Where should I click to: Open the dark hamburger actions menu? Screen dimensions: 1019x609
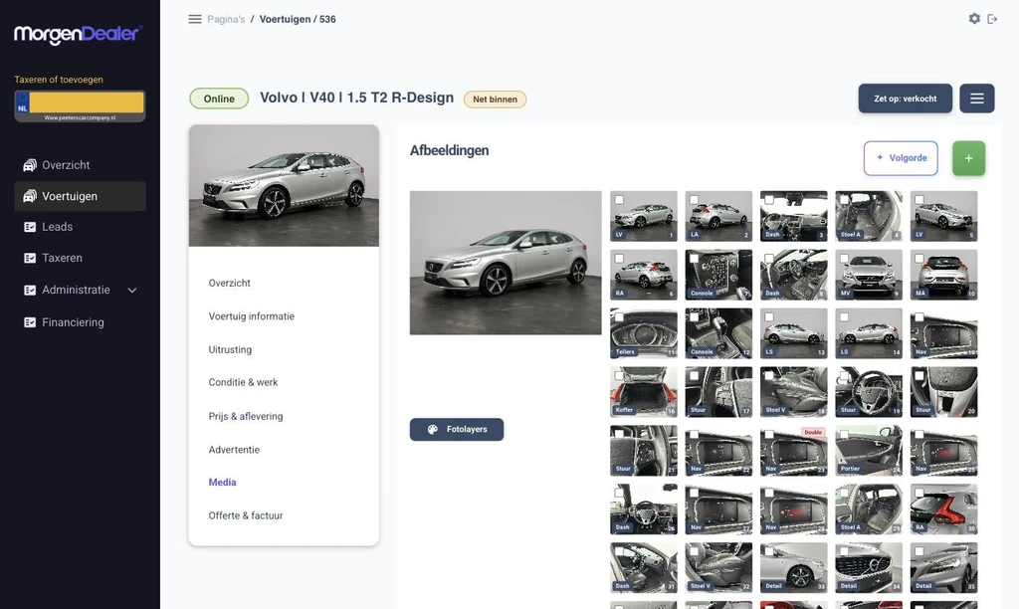coord(977,99)
